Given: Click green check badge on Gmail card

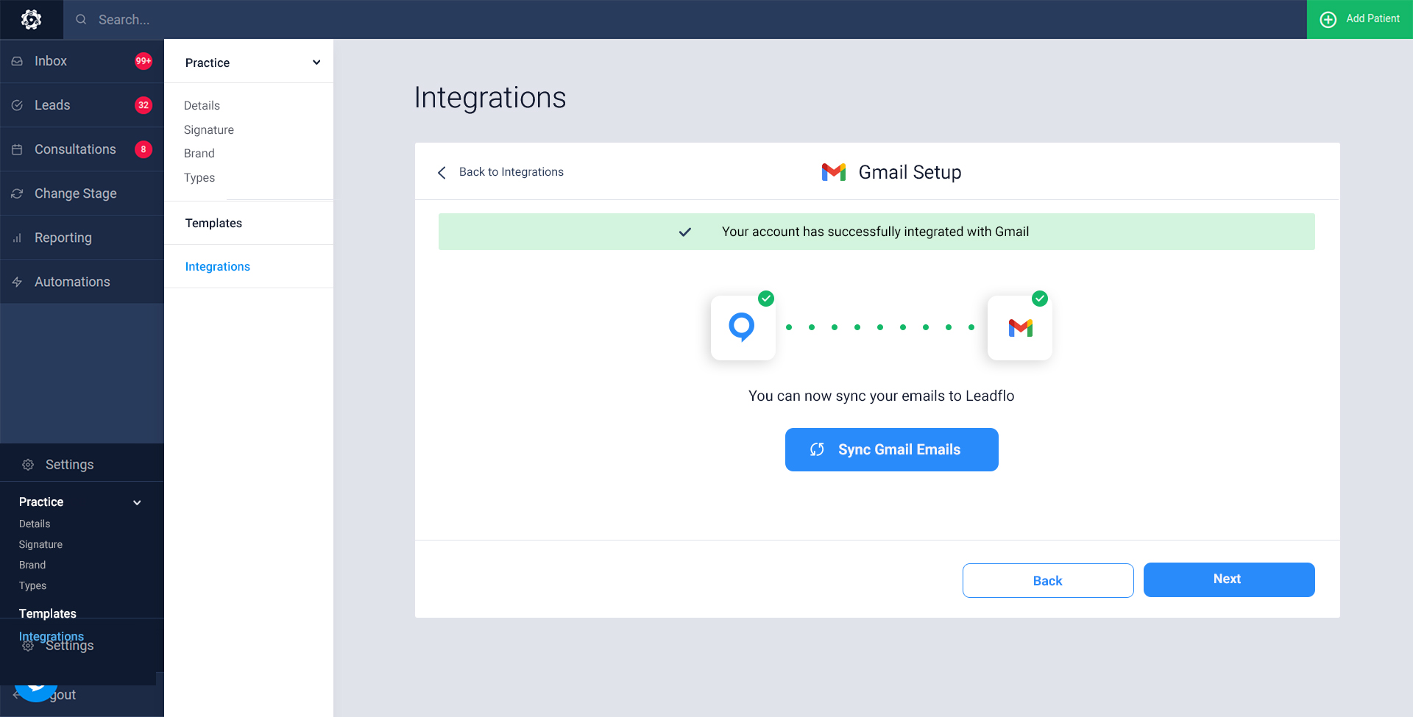Looking at the screenshot, I should [x=1040, y=298].
